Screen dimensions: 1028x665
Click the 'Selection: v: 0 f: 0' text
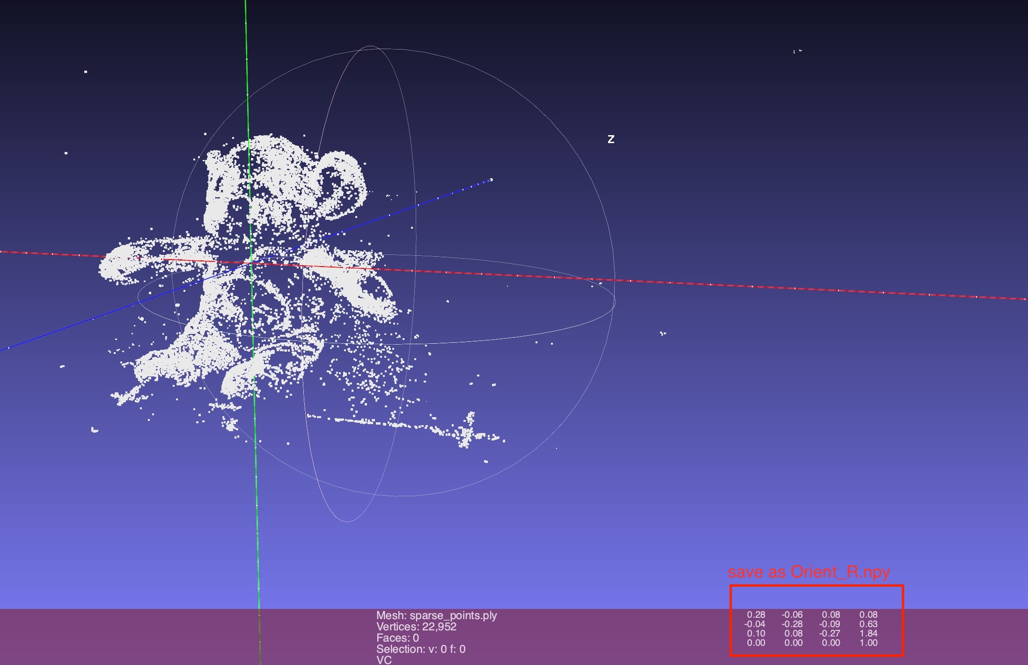click(420, 649)
